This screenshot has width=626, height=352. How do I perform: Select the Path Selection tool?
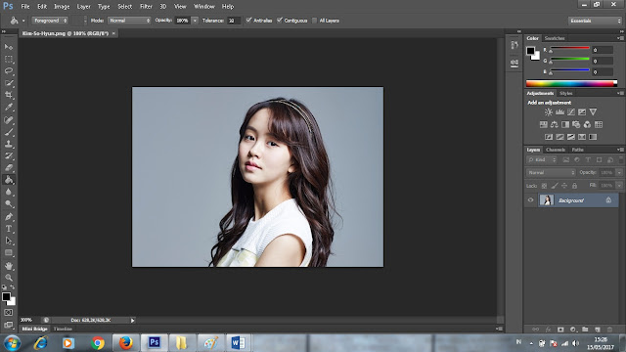(x=9, y=241)
